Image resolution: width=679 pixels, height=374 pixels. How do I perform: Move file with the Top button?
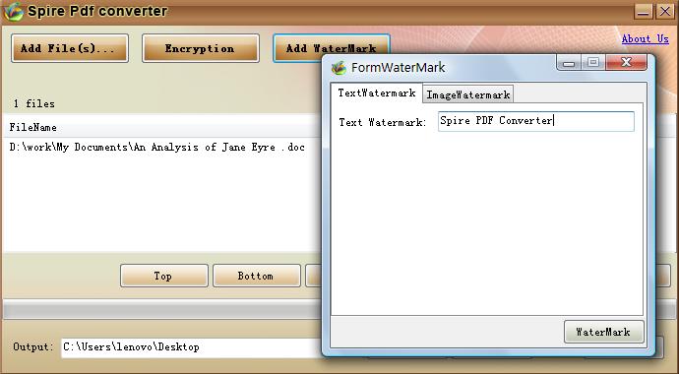(164, 276)
